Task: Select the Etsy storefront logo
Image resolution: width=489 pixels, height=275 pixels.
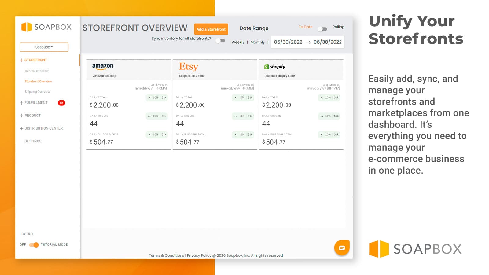Action: click(x=189, y=66)
